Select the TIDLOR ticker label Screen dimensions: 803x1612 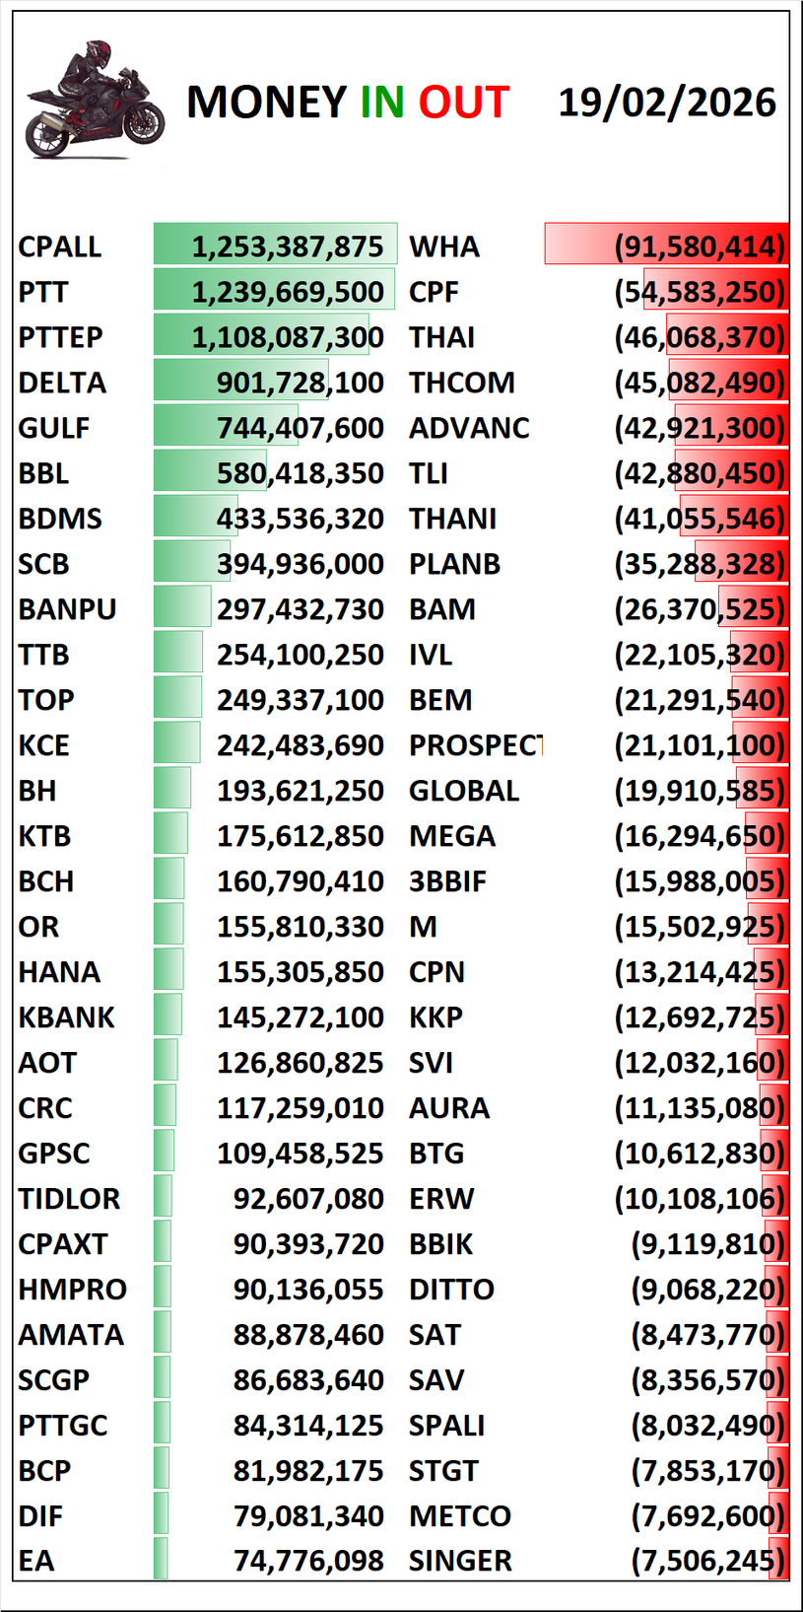click(x=69, y=1199)
